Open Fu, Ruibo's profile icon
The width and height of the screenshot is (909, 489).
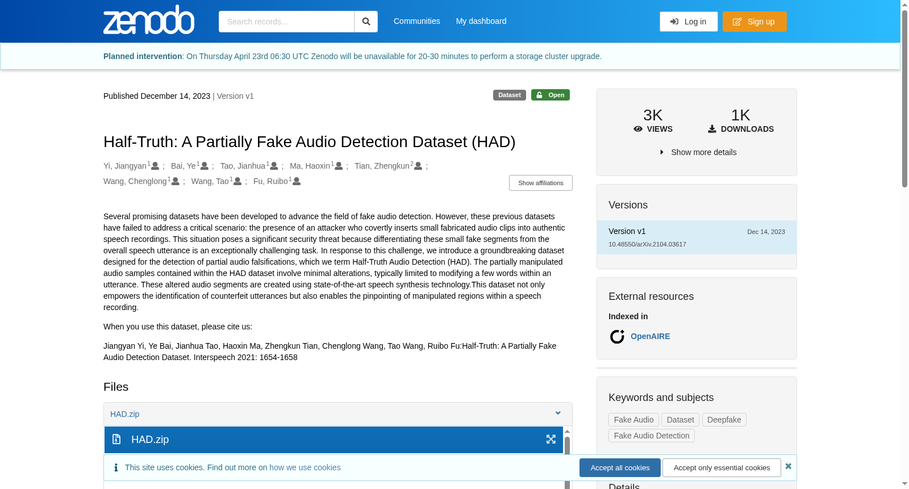pyautogui.click(x=297, y=181)
